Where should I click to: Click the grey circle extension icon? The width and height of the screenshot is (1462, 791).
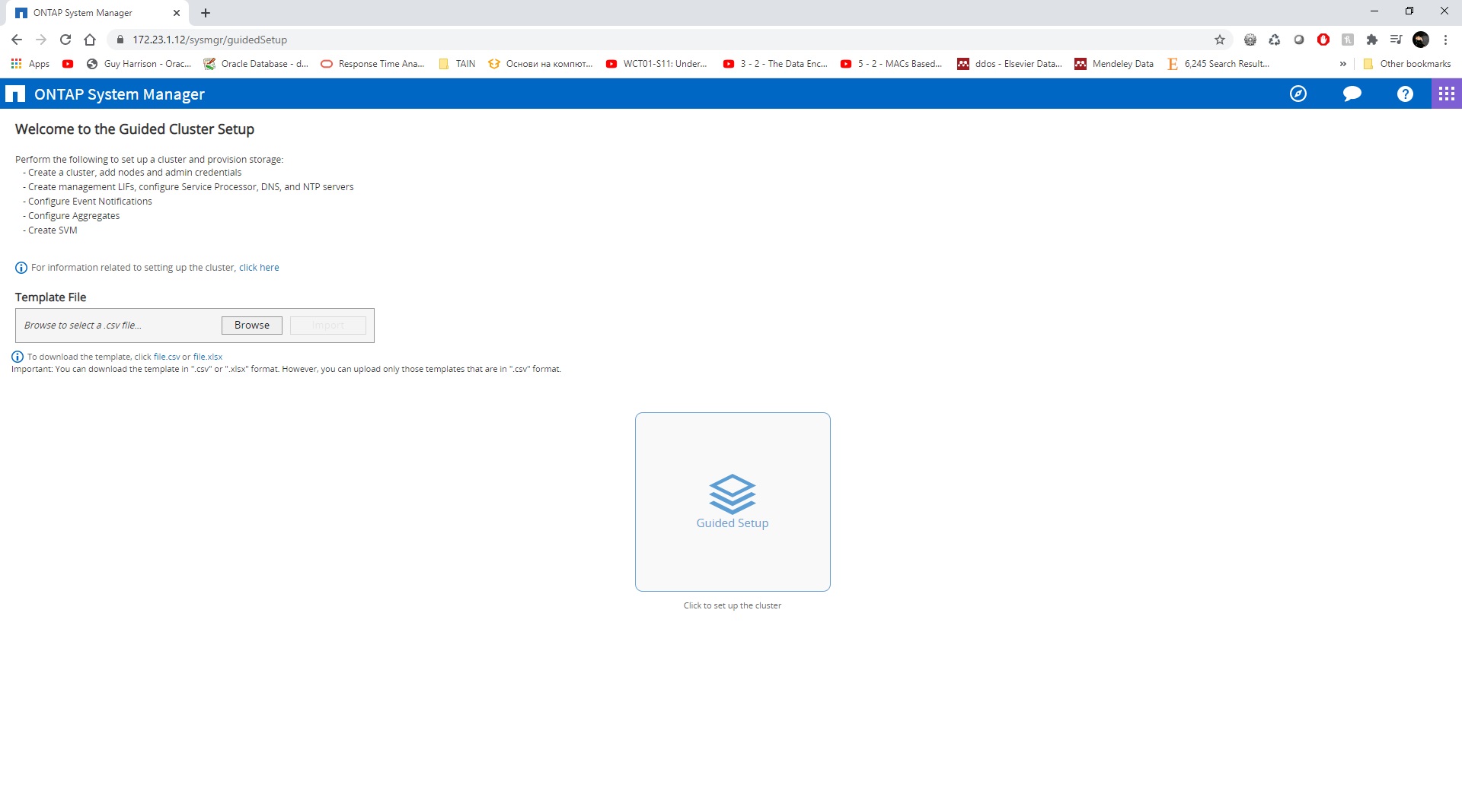(x=1299, y=40)
